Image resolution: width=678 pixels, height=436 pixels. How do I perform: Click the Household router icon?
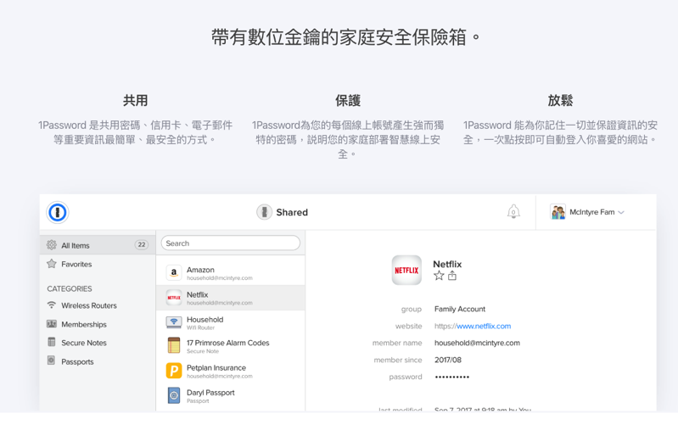click(174, 322)
